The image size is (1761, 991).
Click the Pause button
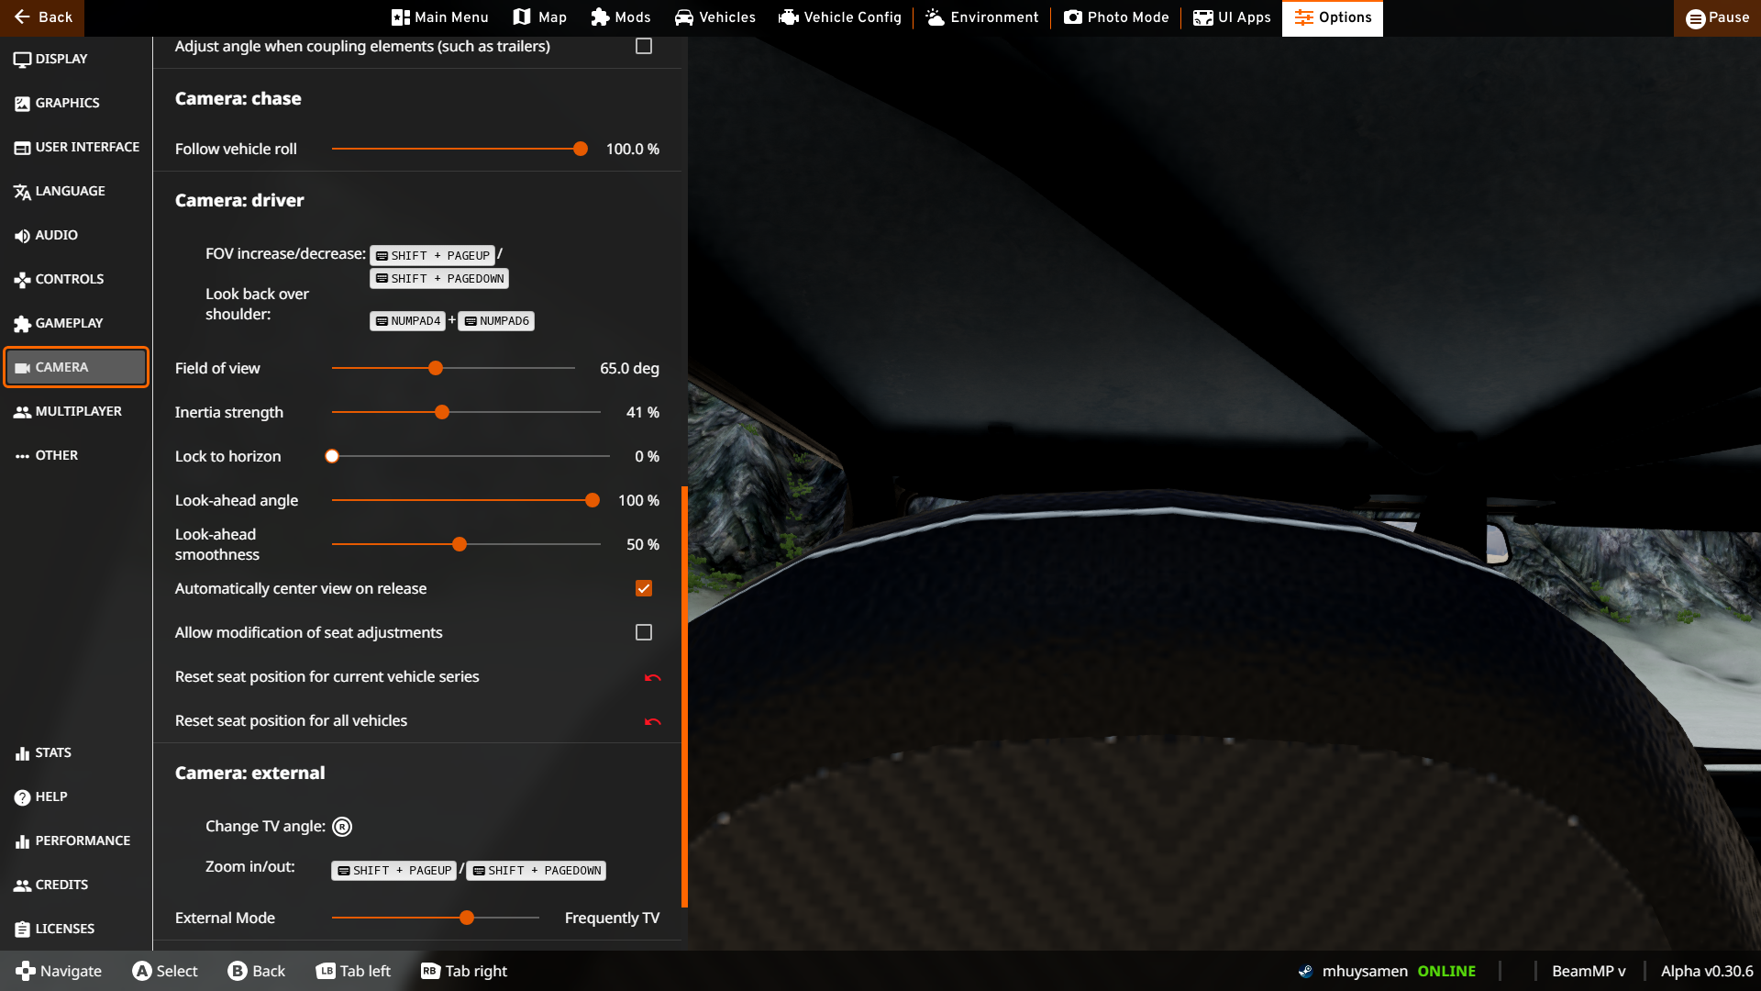point(1717,17)
